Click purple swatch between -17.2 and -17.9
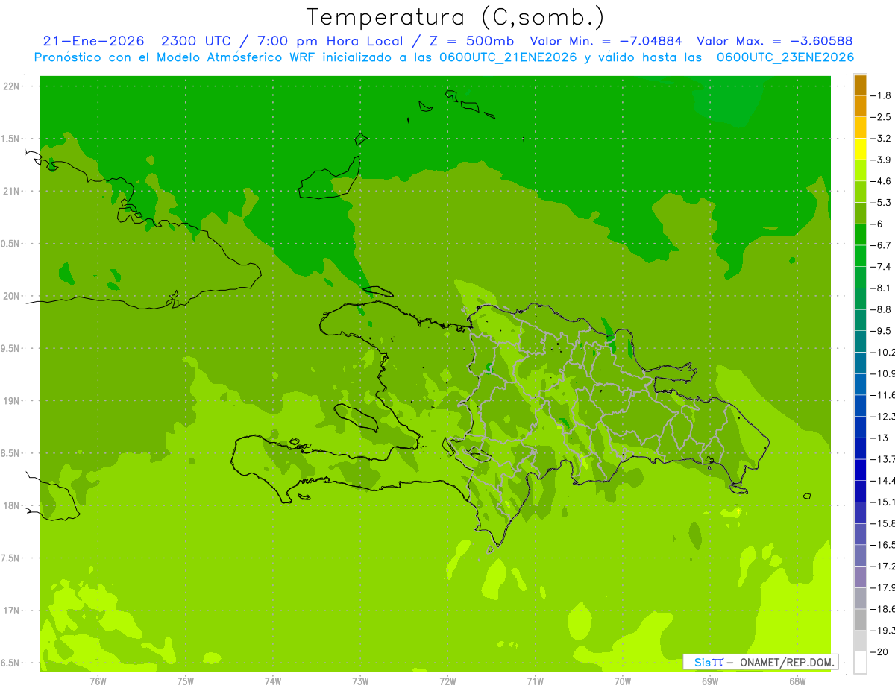The width and height of the screenshot is (895, 691). click(860, 576)
